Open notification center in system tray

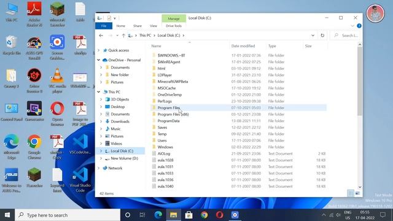pos(383,215)
